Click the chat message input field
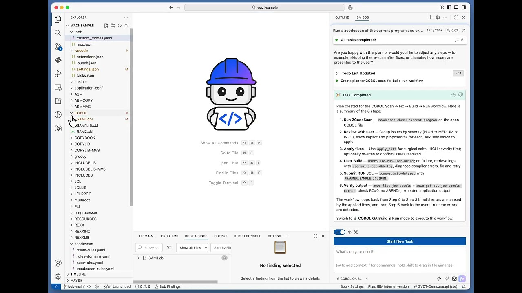This screenshot has height=293, width=522. (x=400, y=258)
